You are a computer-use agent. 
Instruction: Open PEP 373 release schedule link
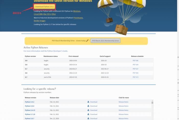point(135,77)
